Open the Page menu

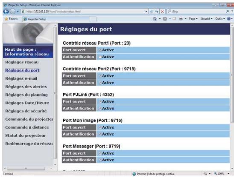pyautogui.click(x=193, y=19)
